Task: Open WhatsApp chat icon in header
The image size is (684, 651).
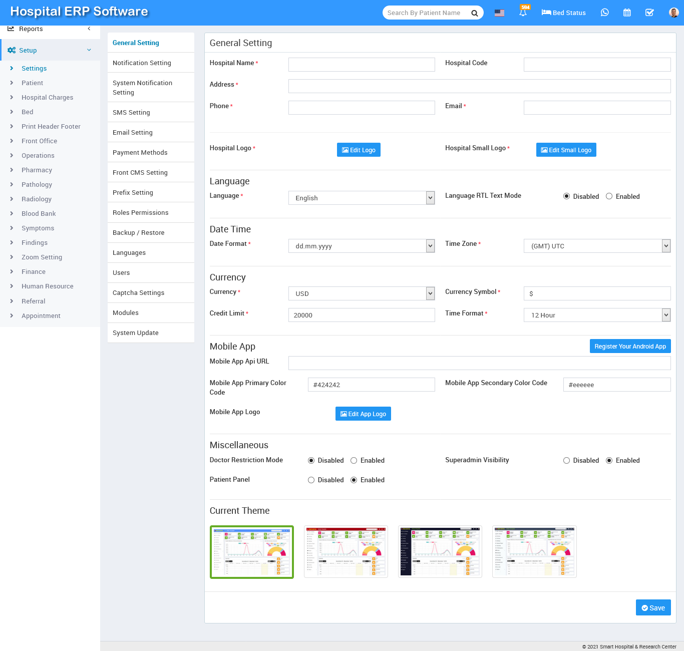Action: coord(605,13)
